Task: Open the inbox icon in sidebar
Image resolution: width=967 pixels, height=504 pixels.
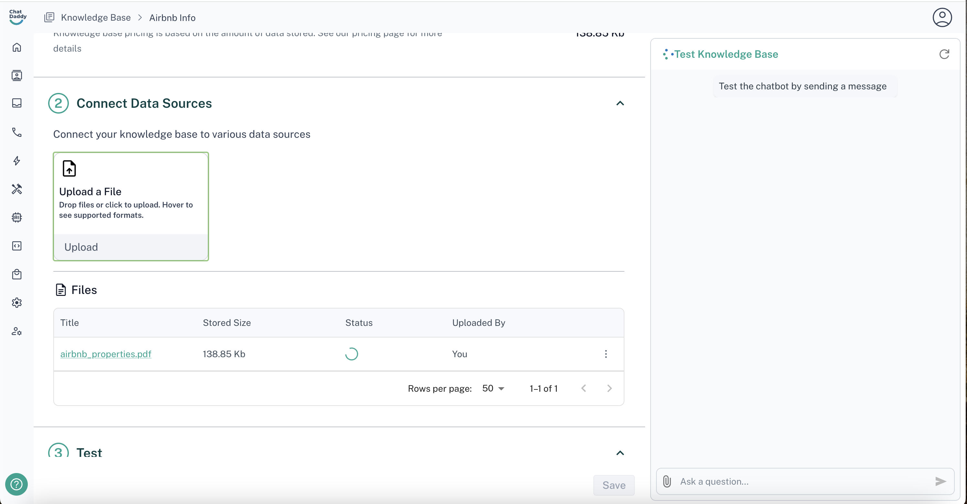Action: pos(16,103)
